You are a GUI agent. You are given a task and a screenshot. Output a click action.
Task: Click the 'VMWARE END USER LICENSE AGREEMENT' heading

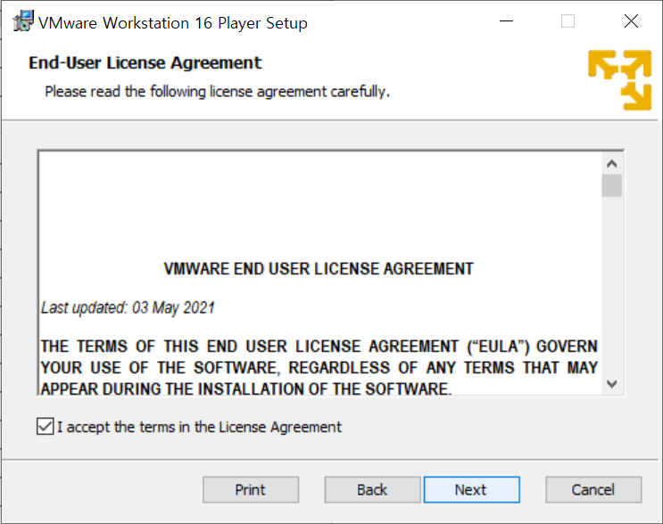point(319,269)
